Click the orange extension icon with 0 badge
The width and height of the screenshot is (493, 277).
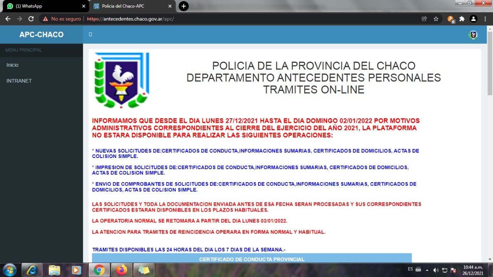pos(451,19)
